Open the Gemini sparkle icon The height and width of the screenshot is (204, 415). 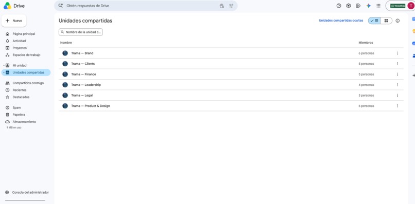(x=369, y=6)
